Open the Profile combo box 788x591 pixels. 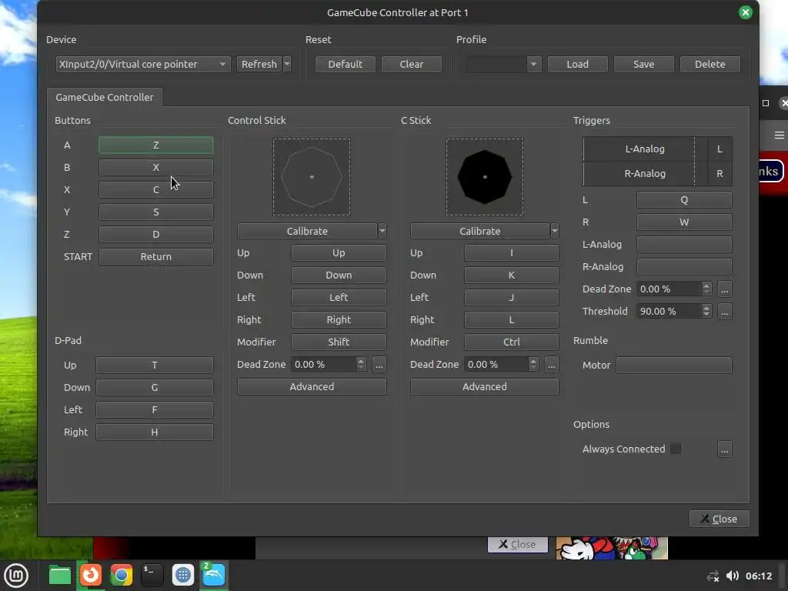[x=503, y=64]
